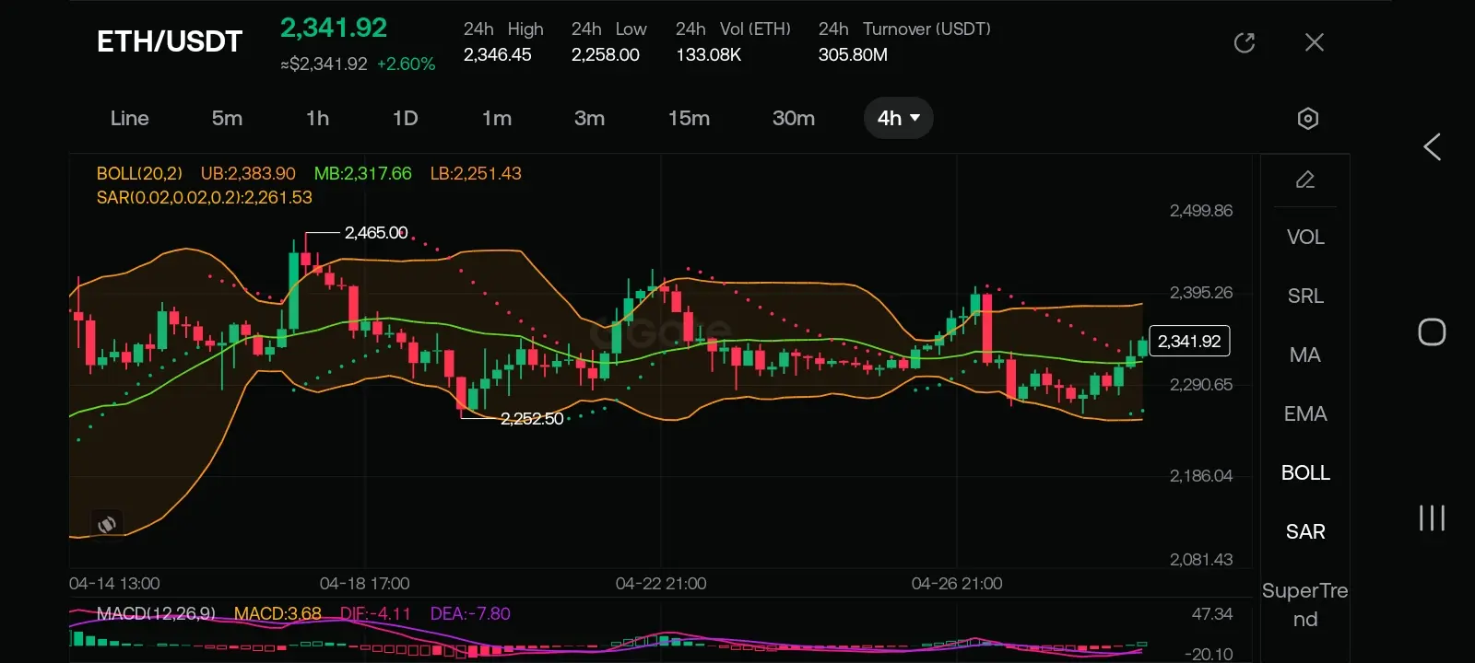Image resolution: width=1475 pixels, height=663 pixels.
Task: Tap the 2,081.43 price axis label
Action: coord(1201,560)
